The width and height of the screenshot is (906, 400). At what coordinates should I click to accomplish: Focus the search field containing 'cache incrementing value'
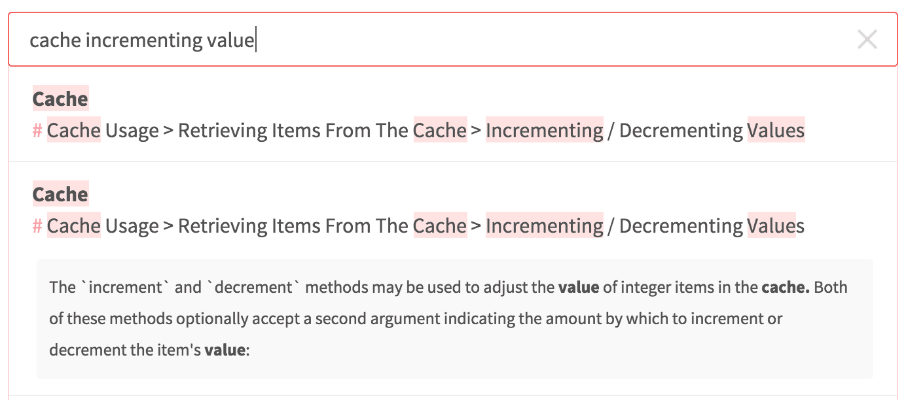[x=453, y=40]
